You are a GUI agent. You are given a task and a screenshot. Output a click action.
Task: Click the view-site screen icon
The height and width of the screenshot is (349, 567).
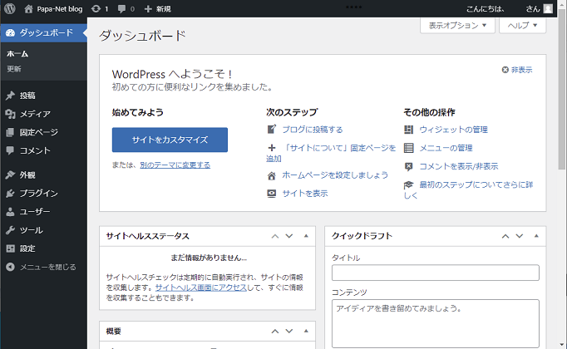(272, 194)
